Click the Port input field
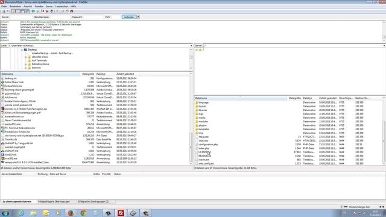 (x=116, y=17)
